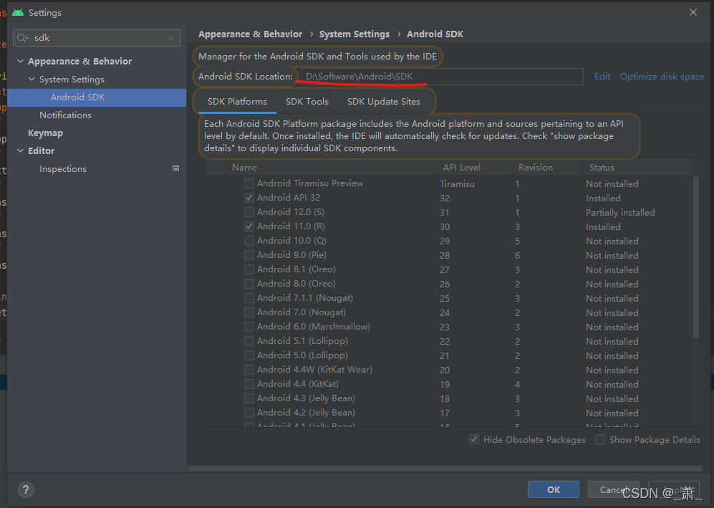Click 'Partially installed' status cell
This screenshot has height=508, width=714.
click(x=620, y=213)
